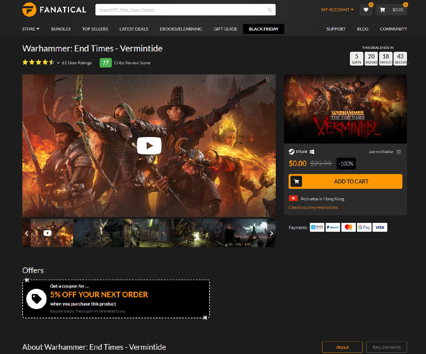The width and height of the screenshot is (426, 354).
Task: Click the Hong Kong flag icon
Action: pyautogui.click(x=293, y=198)
